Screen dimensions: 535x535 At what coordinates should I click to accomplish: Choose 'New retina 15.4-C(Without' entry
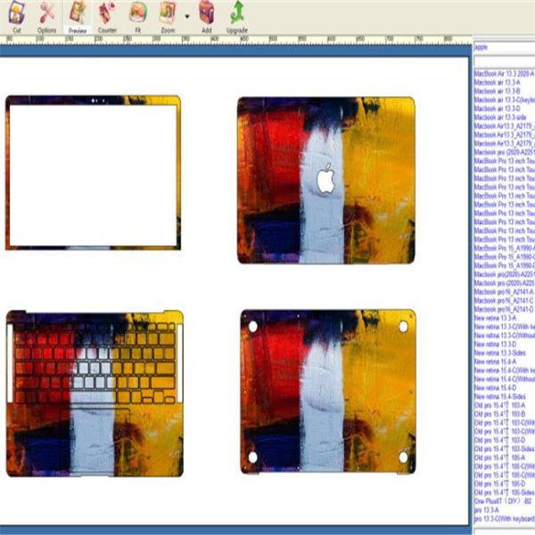504,379
